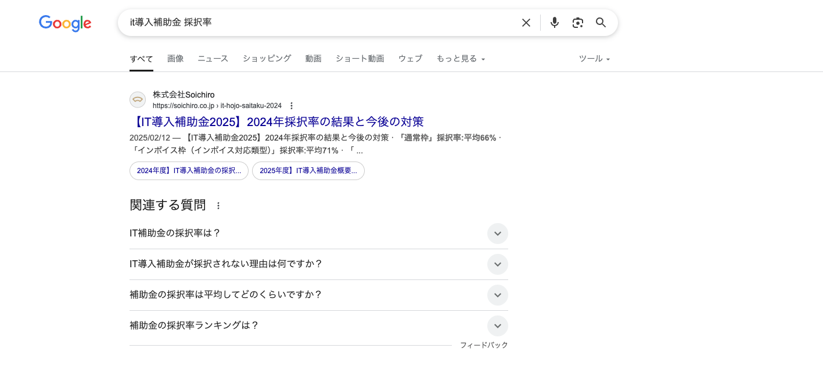This screenshot has width=823, height=366.
Task: Switch to the 画像 tab
Action: tap(175, 59)
